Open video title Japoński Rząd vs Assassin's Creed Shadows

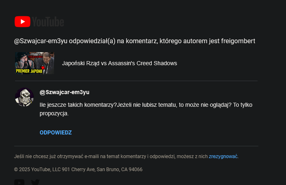click(119, 64)
